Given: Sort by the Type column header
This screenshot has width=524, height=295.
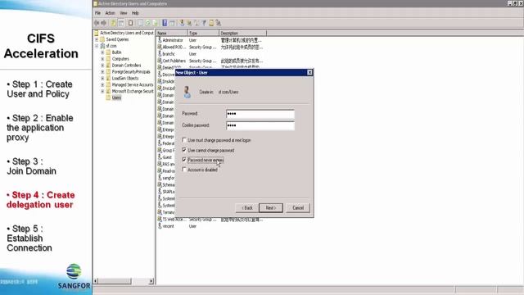Looking at the screenshot, I should pos(203,33).
